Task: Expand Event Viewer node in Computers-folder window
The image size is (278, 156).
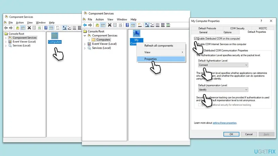Action: [x=6, y=42]
